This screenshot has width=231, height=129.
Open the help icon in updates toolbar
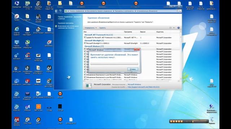pos(178,28)
